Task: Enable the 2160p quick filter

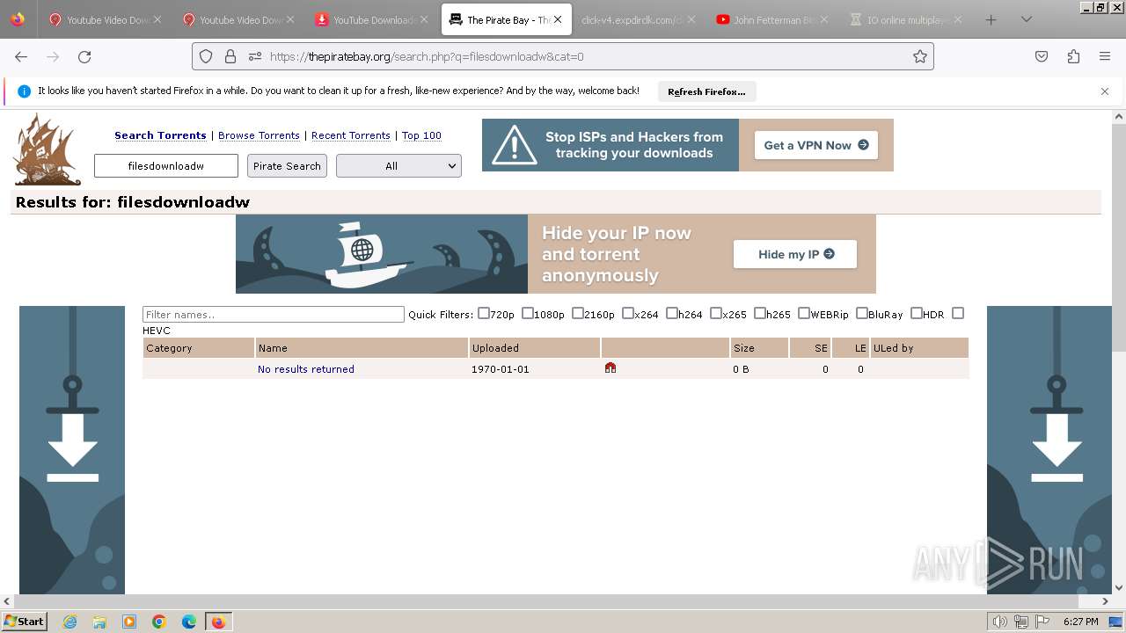Action: point(578,313)
